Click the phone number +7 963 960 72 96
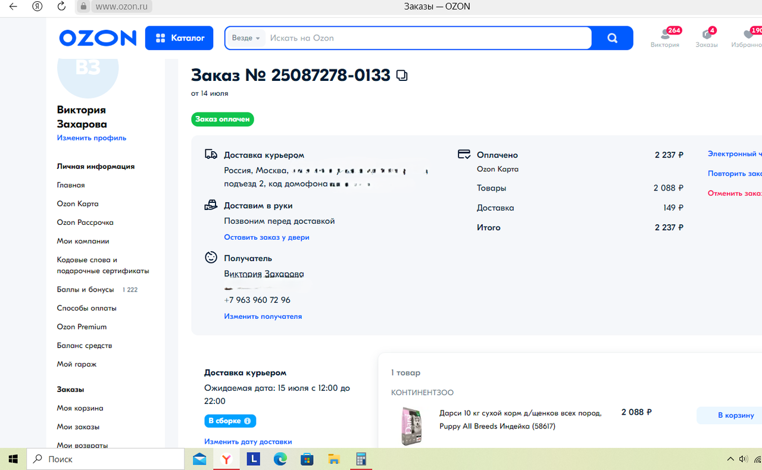Screen dimensions: 762x470 (x=257, y=300)
